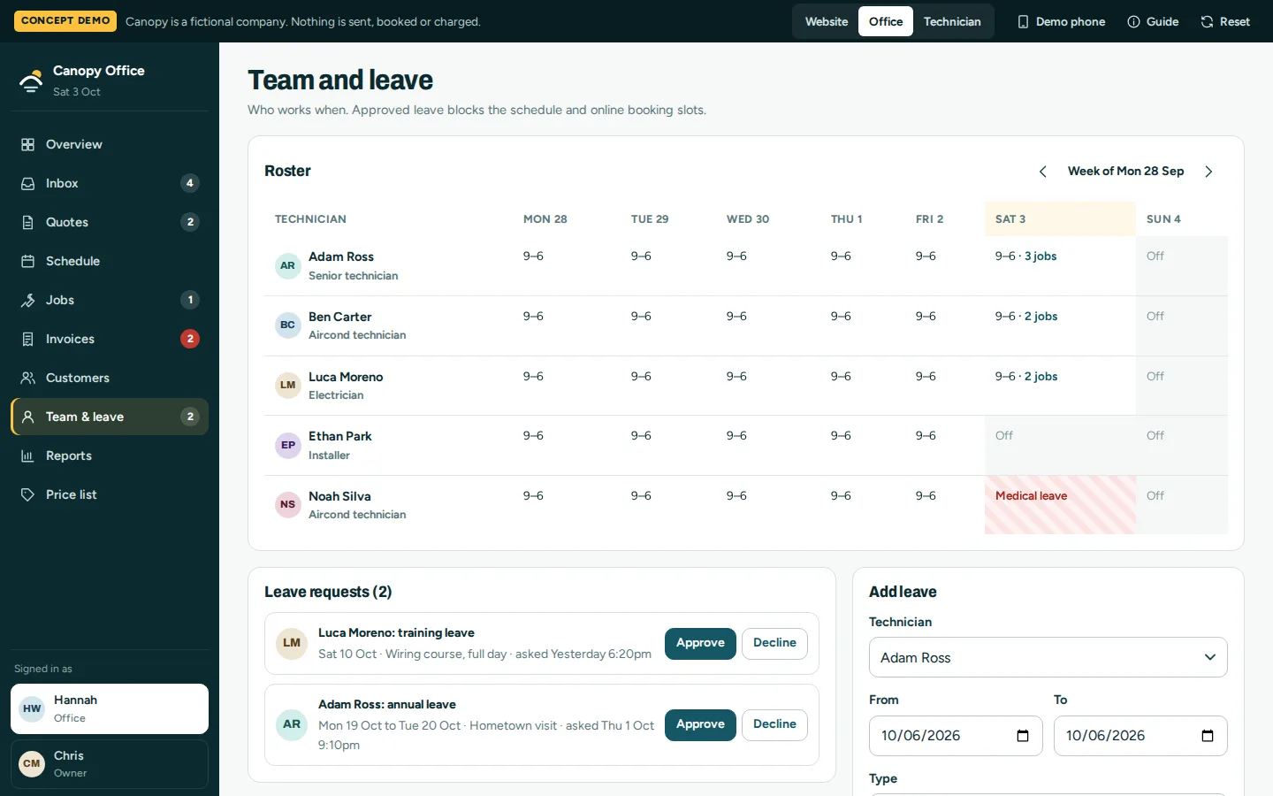The width and height of the screenshot is (1273, 796).
Task: Go to the next roster week
Action: click(1208, 172)
